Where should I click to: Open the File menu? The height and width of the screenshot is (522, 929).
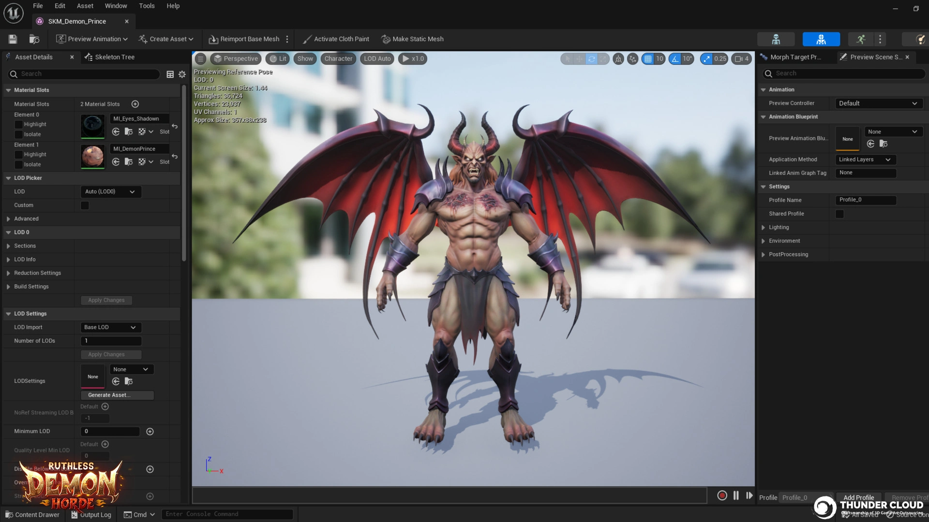pyautogui.click(x=38, y=6)
